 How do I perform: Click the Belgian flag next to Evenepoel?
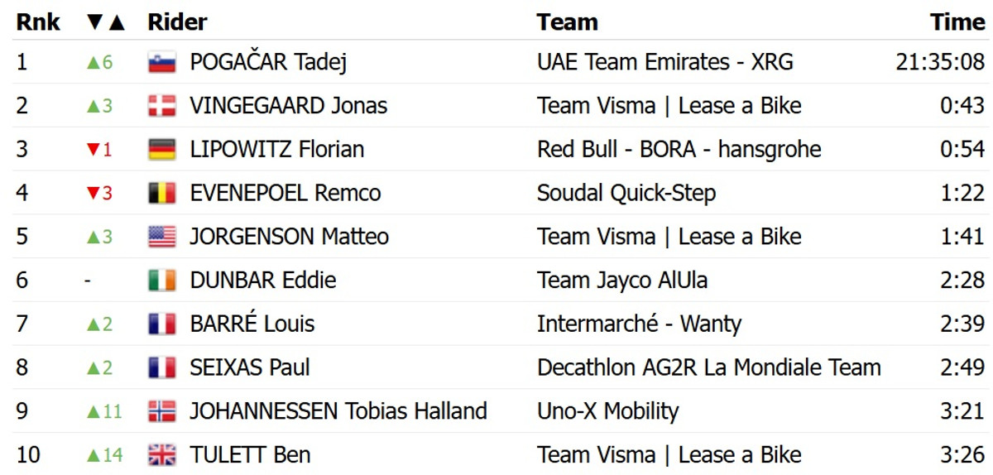[x=162, y=194]
